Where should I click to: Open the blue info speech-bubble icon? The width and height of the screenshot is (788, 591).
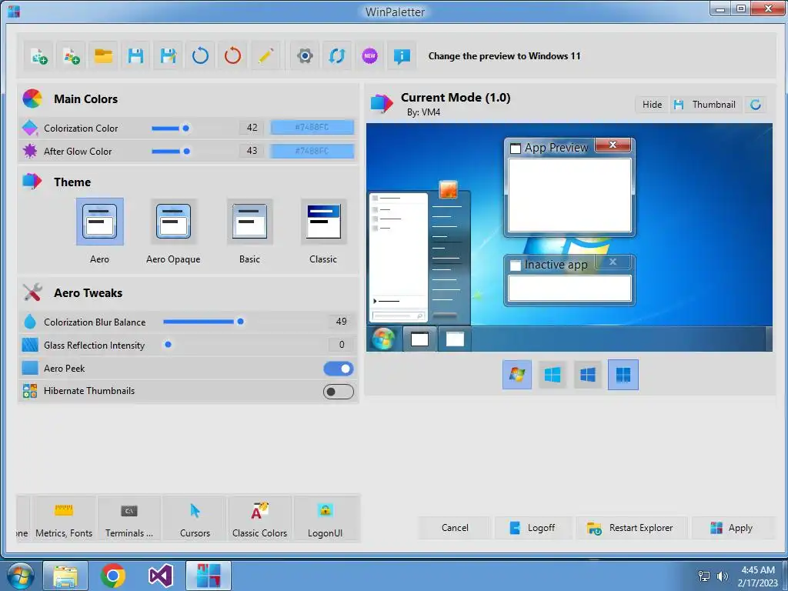point(402,55)
